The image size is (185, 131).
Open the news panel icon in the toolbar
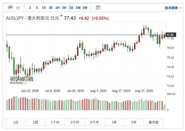click(x=98, y=8)
